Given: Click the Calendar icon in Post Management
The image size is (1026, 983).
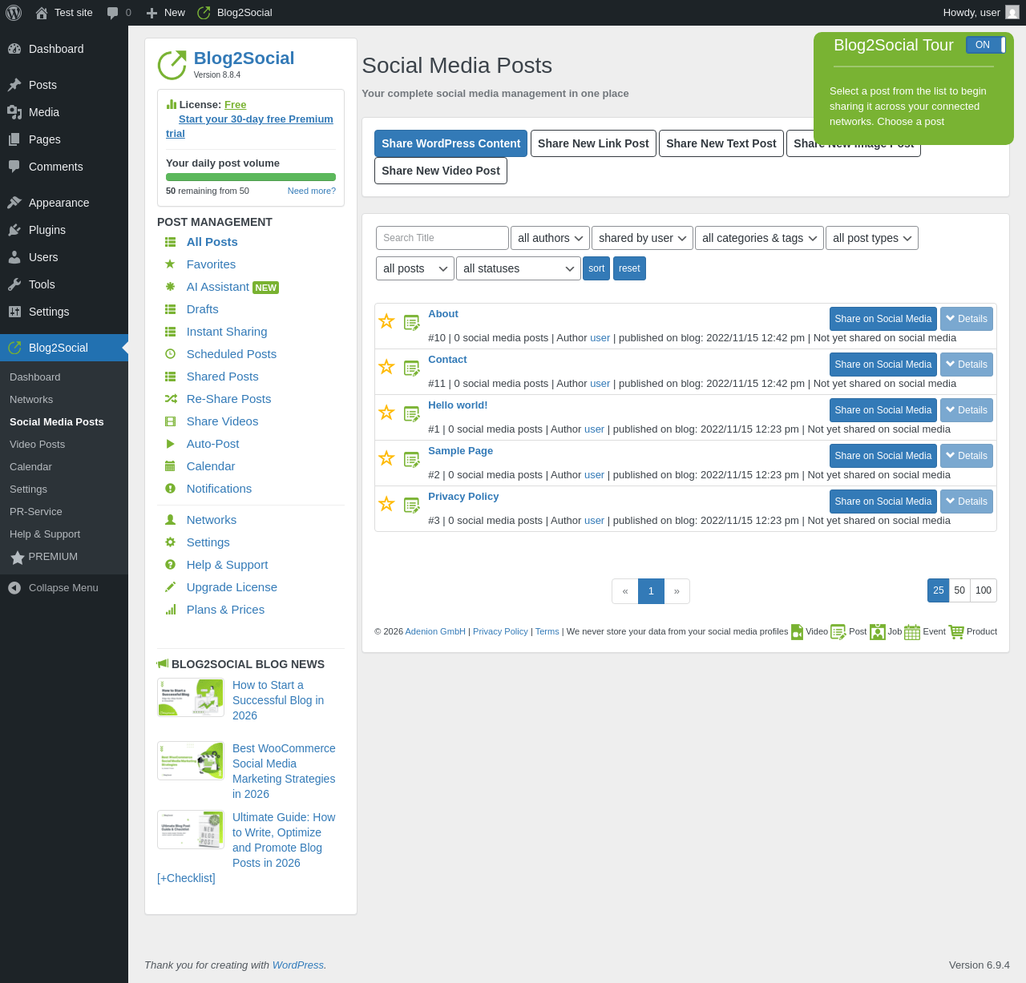Looking at the screenshot, I should click(170, 466).
